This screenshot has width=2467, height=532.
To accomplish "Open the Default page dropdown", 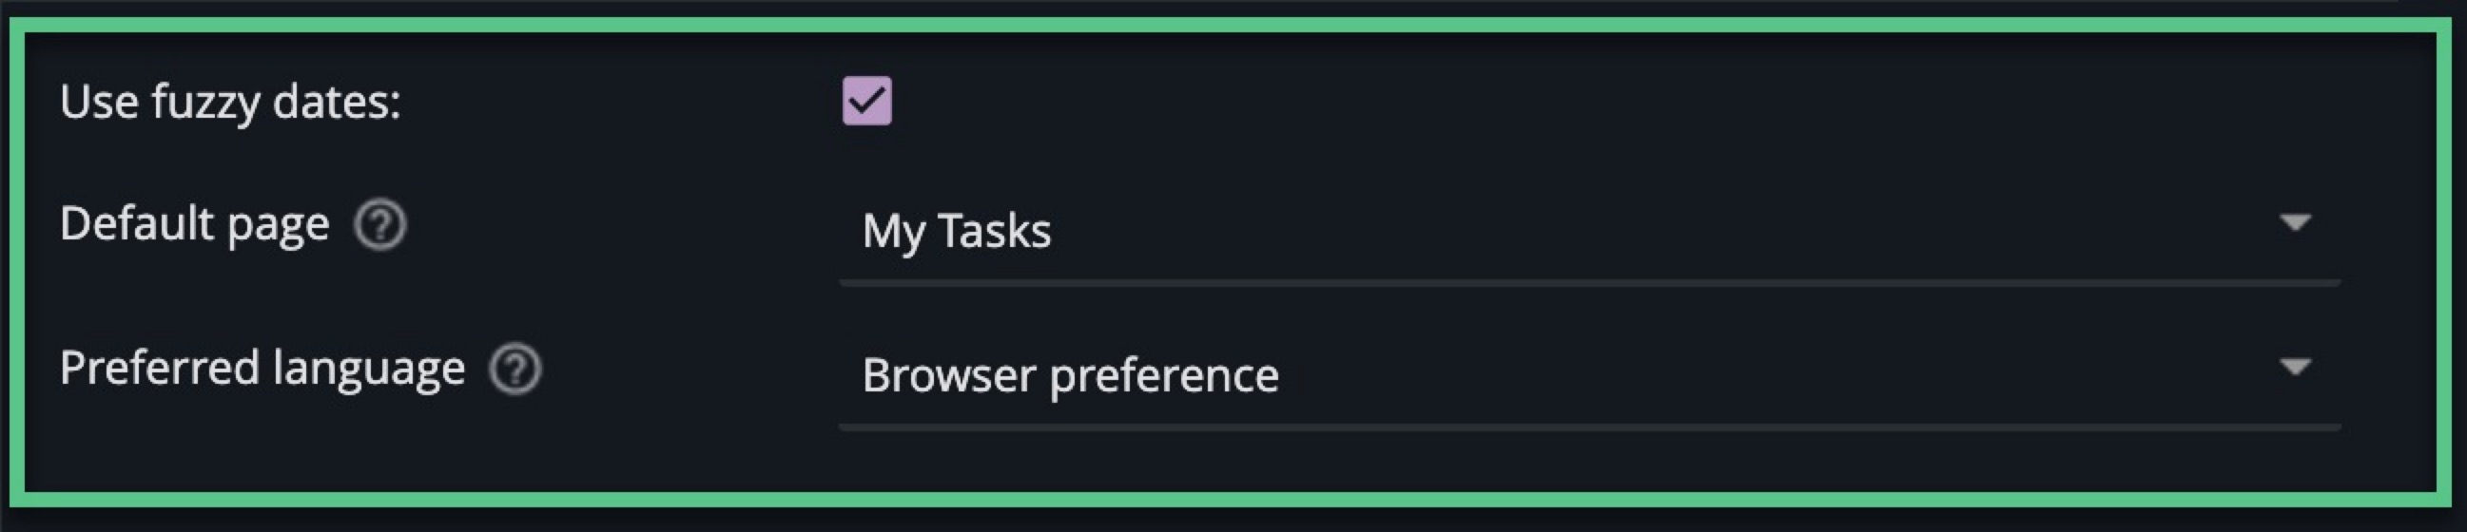I will coord(1588,231).
